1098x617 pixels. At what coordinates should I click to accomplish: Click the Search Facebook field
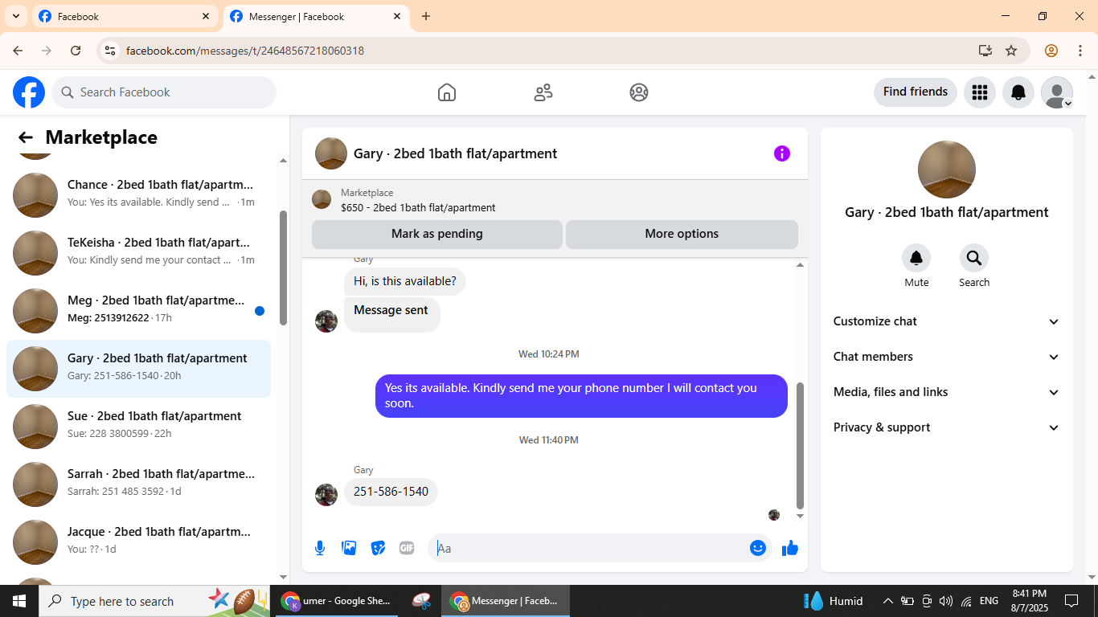[164, 92]
